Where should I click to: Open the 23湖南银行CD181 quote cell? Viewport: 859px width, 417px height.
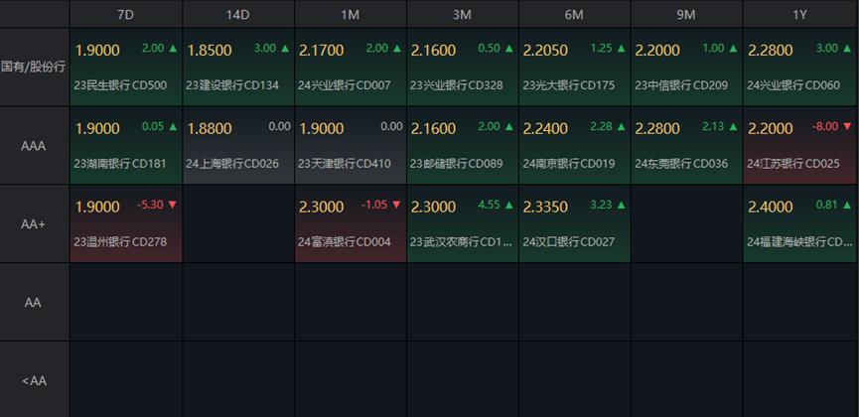click(x=126, y=146)
